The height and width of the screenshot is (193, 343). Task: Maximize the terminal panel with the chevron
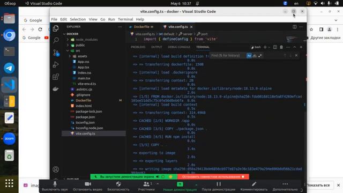click(294, 47)
